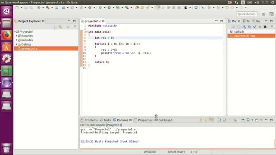276x155 pixels.
Task: Open dropdown arrow next to New icon
Action: 21,8
